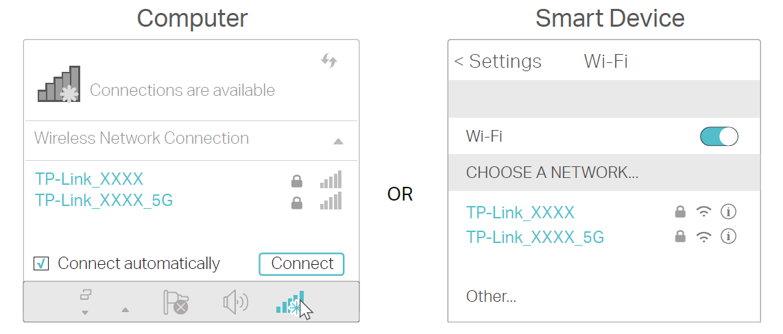Click the refresh networks arrows icon
783x334 pixels.
pos(329,61)
